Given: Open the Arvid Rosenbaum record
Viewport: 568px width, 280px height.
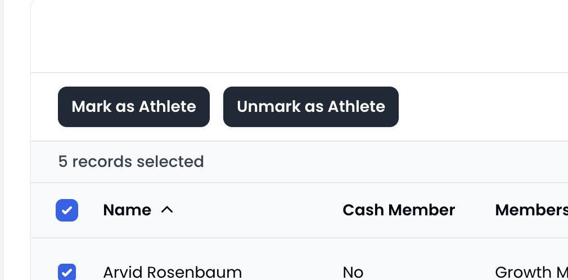Looking at the screenshot, I should click(173, 272).
